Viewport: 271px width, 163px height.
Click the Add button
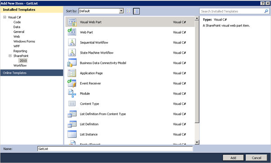coord(233,158)
